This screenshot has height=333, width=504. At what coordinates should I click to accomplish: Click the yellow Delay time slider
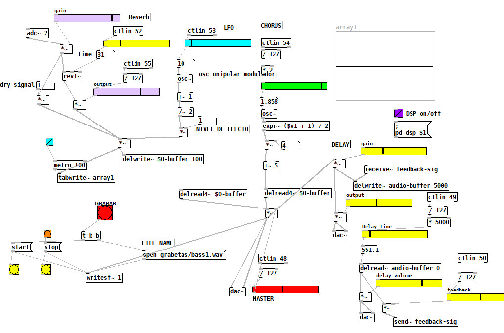tap(394, 234)
